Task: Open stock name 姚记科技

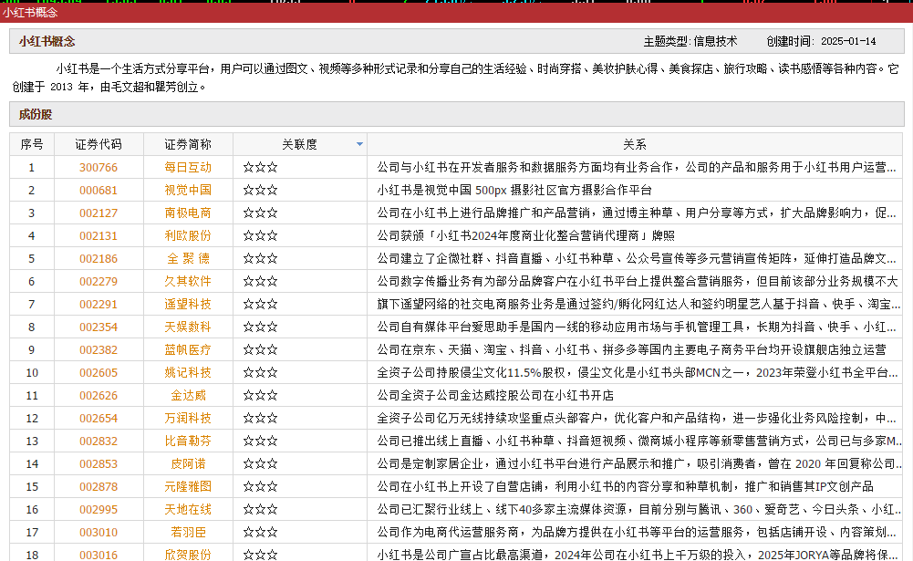Action: (188, 373)
